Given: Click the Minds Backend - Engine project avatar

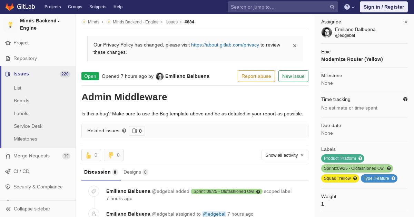Looking at the screenshot, I should [10, 24].
